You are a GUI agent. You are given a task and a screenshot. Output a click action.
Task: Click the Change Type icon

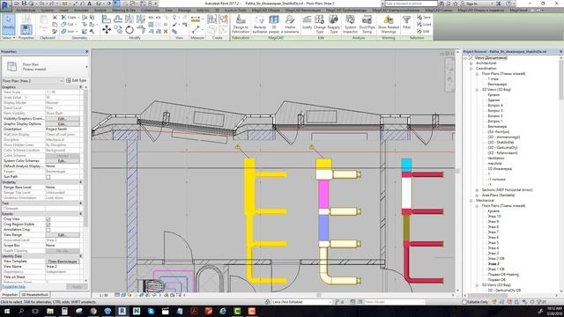coord(319,24)
